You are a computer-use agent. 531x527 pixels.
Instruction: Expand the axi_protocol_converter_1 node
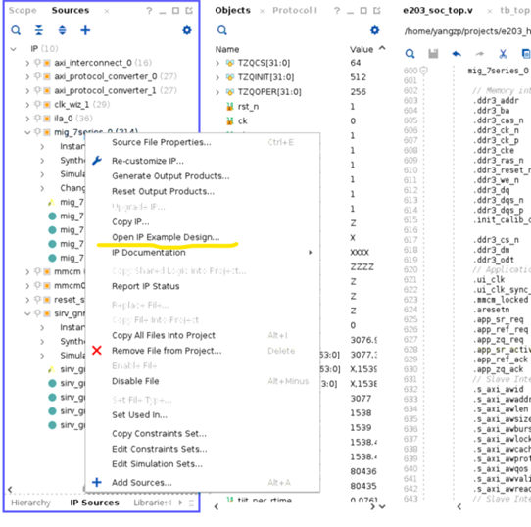(x=27, y=91)
